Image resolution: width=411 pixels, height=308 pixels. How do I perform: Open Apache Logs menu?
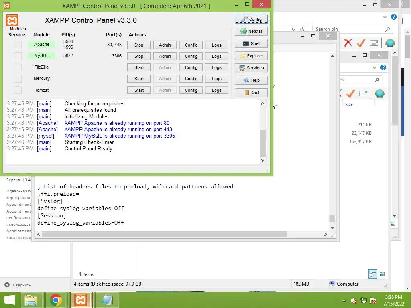pyautogui.click(x=216, y=45)
